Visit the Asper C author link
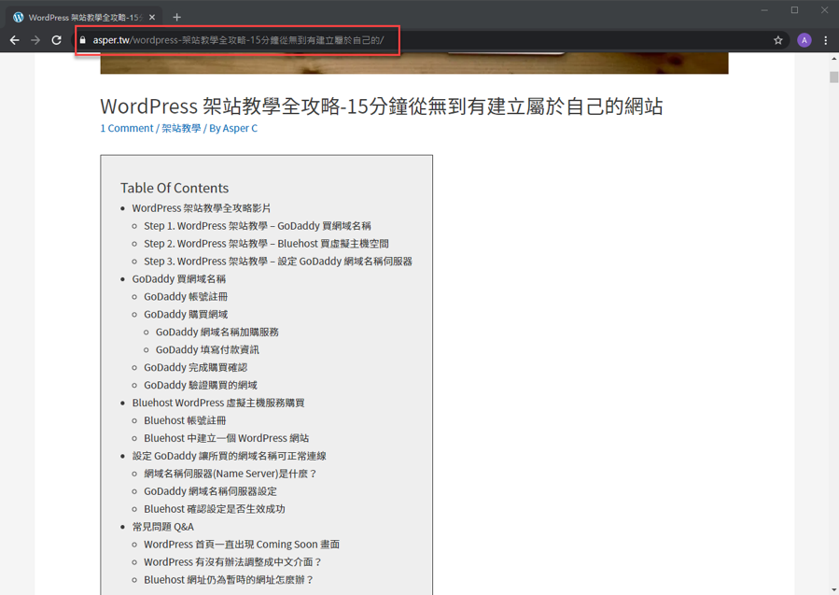Image resolution: width=839 pixels, height=595 pixels. 240,129
